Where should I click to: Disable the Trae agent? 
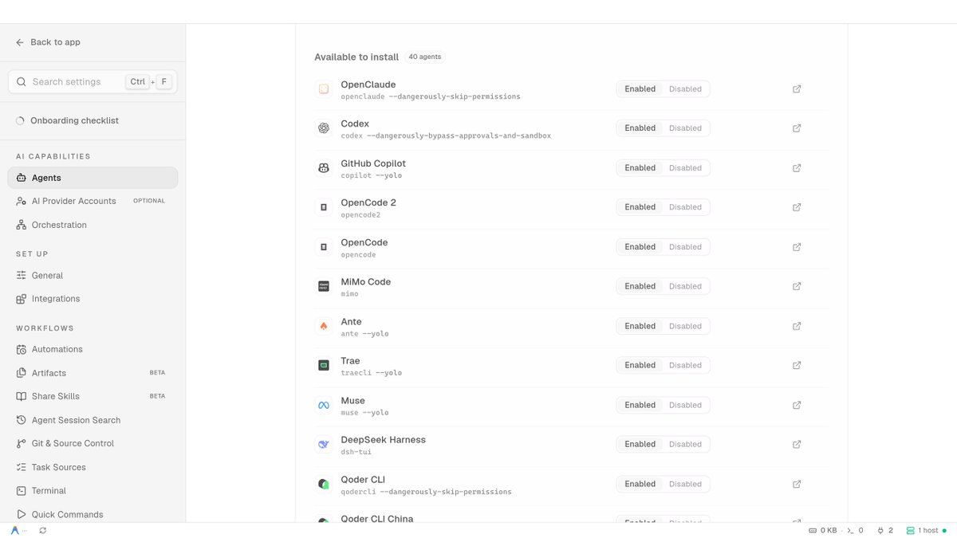pos(685,365)
